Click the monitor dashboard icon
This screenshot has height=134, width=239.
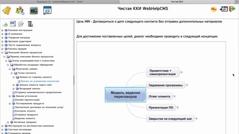[34, 10]
